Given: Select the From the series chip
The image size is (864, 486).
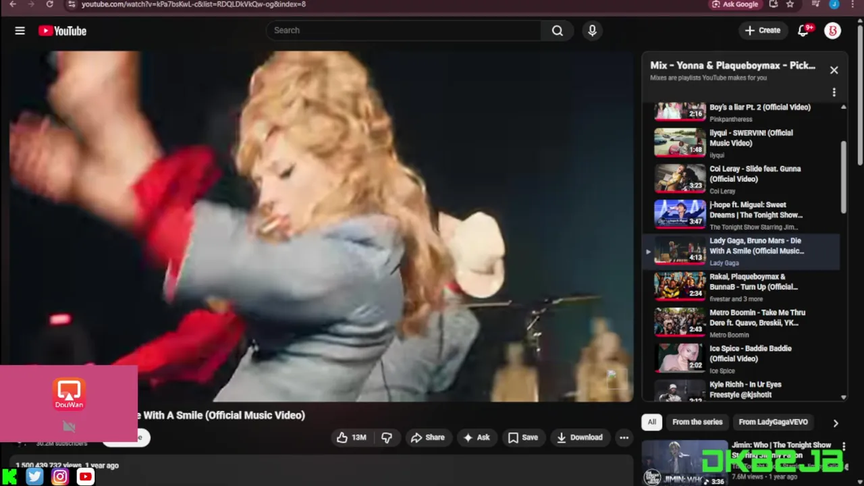Looking at the screenshot, I should point(697,422).
